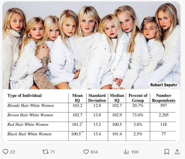
Task: Bookmark this post
Action: click(167, 152)
